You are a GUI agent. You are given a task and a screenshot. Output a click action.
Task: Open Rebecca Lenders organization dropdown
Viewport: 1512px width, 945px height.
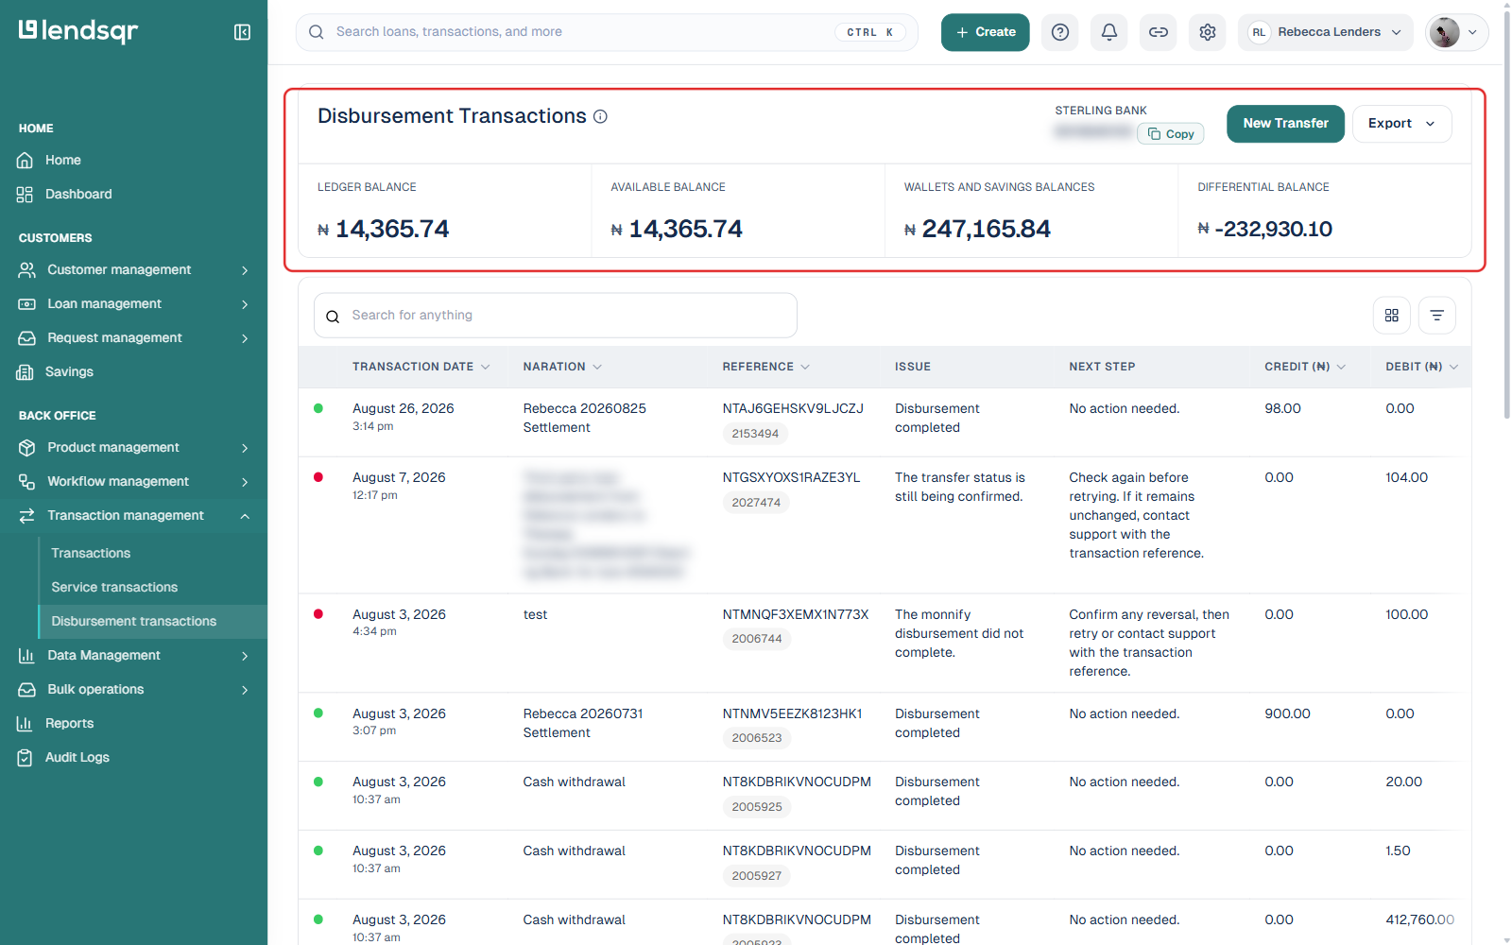point(1326,32)
